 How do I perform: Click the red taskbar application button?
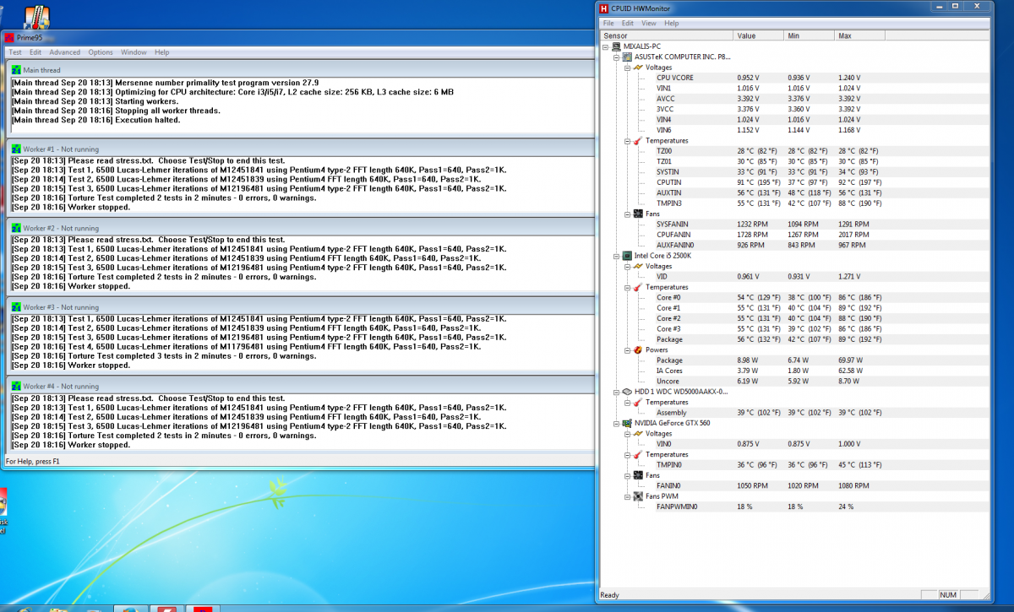(x=203, y=608)
